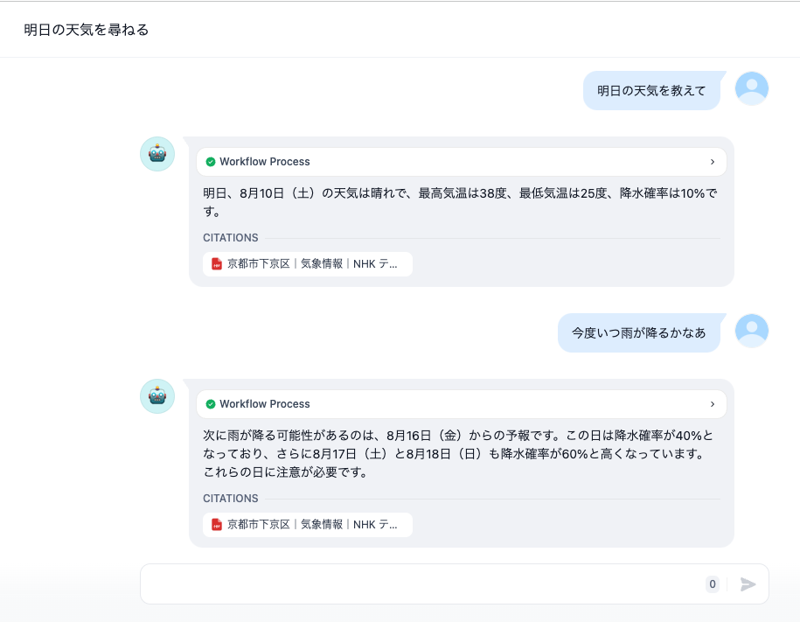Click the green check icon of second Workflow Process
The height and width of the screenshot is (622, 800).
pos(211,404)
